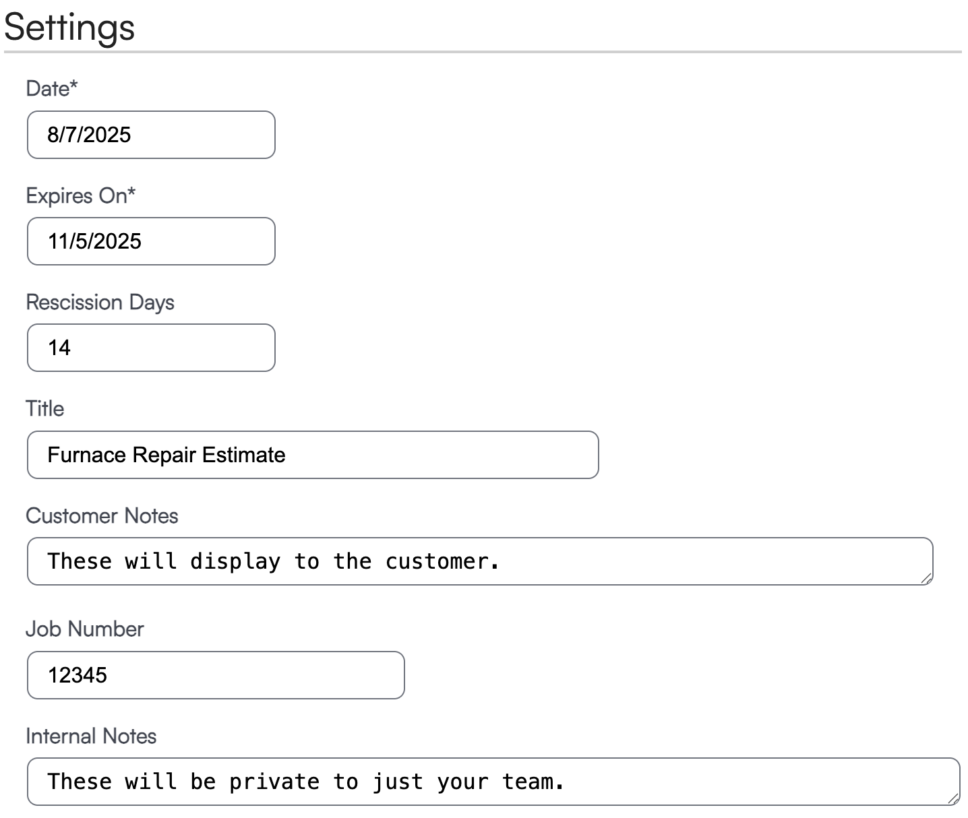The width and height of the screenshot is (968, 818).
Task: Select the Title text field
Action: tap(313, 455)
